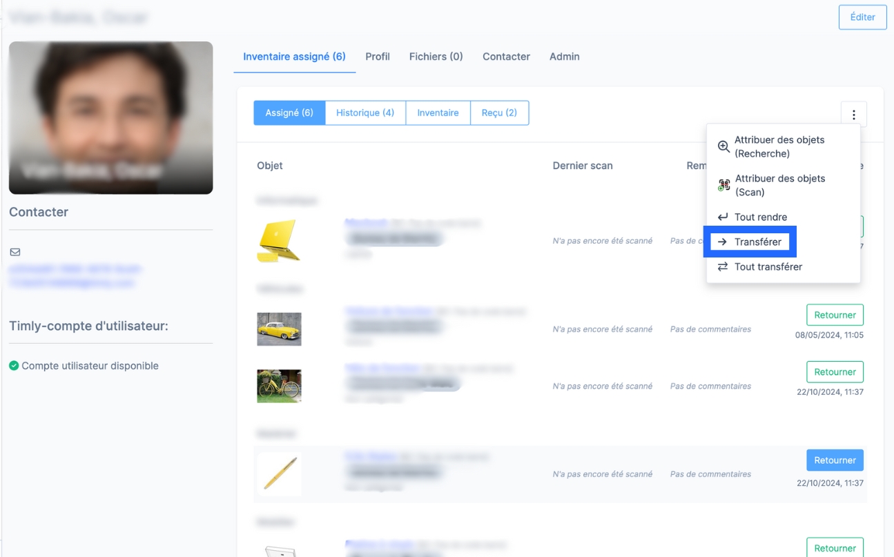Viewport: 894px width, 557px height.
Task: Open the yellow pen item thumbnail
Action: (x=279, y=474)
